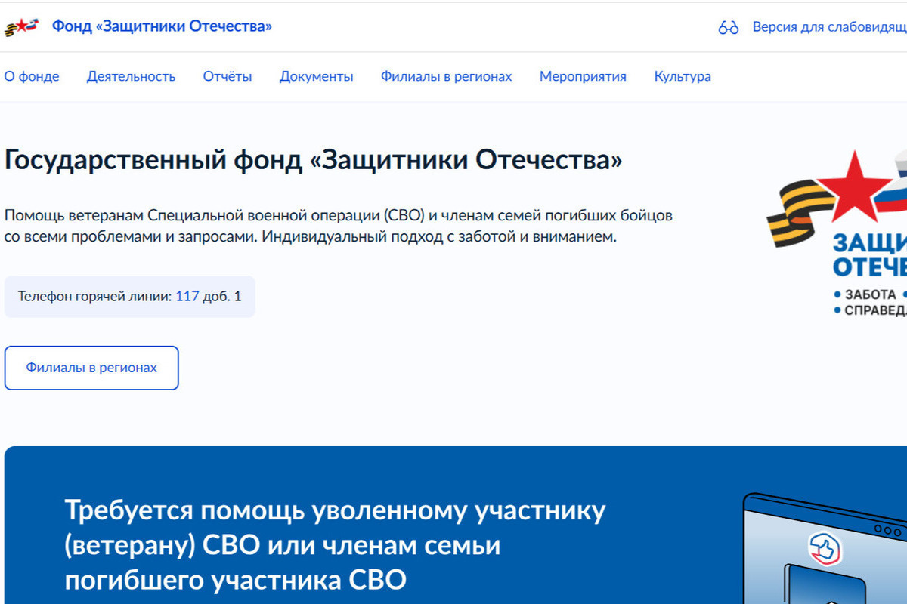This screenshot has width=907, height=604.
Task: Open the Мероприятия menu item
Action: coord(583,76)
